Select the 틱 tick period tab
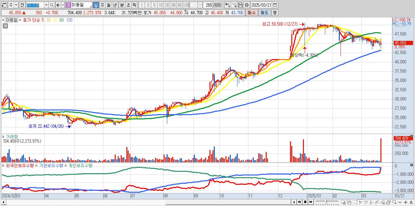 tap(134, 5)
